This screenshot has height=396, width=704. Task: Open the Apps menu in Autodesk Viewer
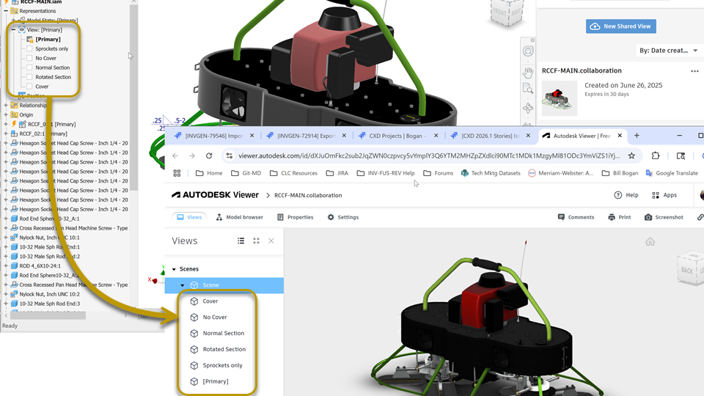(664, 195)
